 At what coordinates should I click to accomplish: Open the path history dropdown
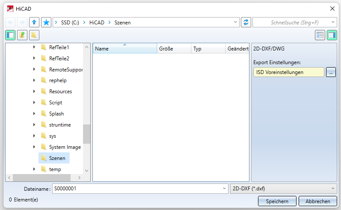pyautogui.click(x=235, y=22)
